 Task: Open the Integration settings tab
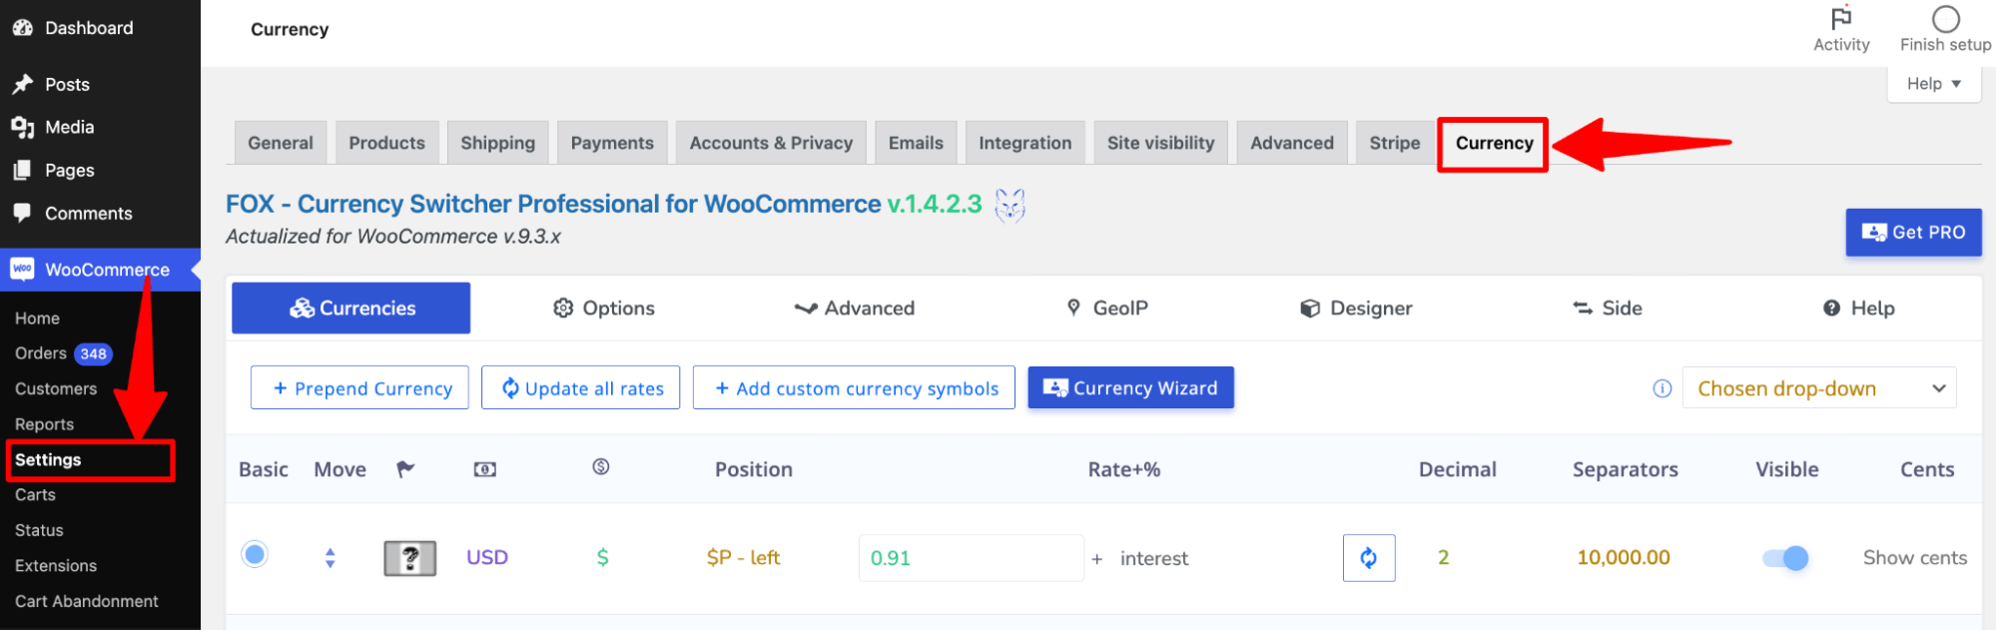point(1025,143)
